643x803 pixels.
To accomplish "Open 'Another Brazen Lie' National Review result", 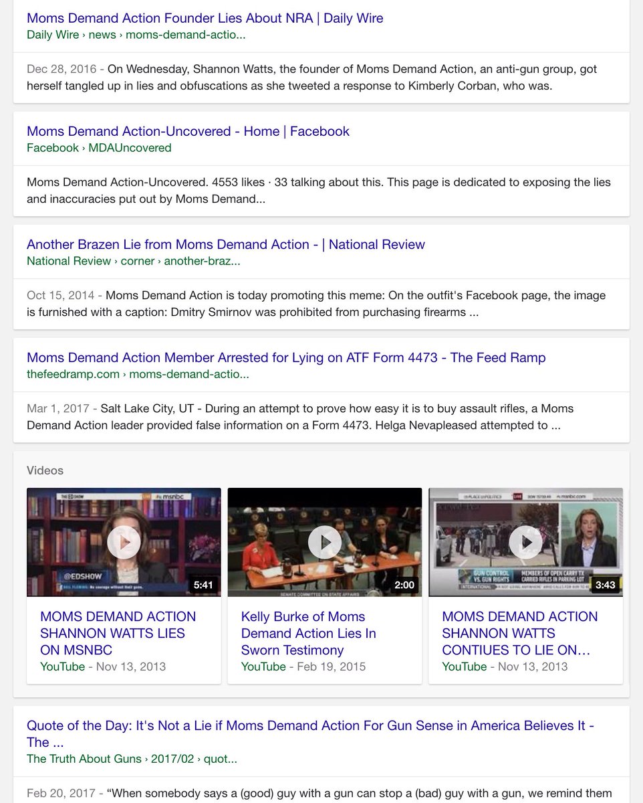I will (x=226, y=244).
